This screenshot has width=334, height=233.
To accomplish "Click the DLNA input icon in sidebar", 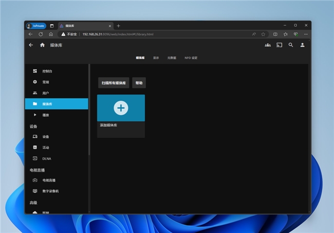I will click(x=35, y=158).
